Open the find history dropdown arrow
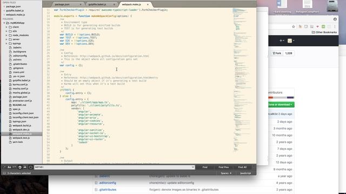346x194 pixels. [193, 167]
